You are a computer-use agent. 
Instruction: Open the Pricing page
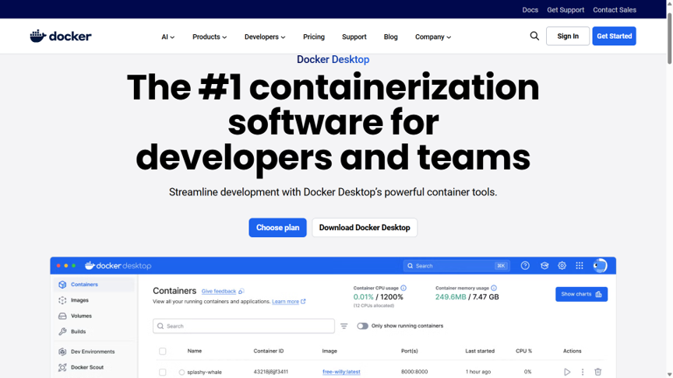314,37
